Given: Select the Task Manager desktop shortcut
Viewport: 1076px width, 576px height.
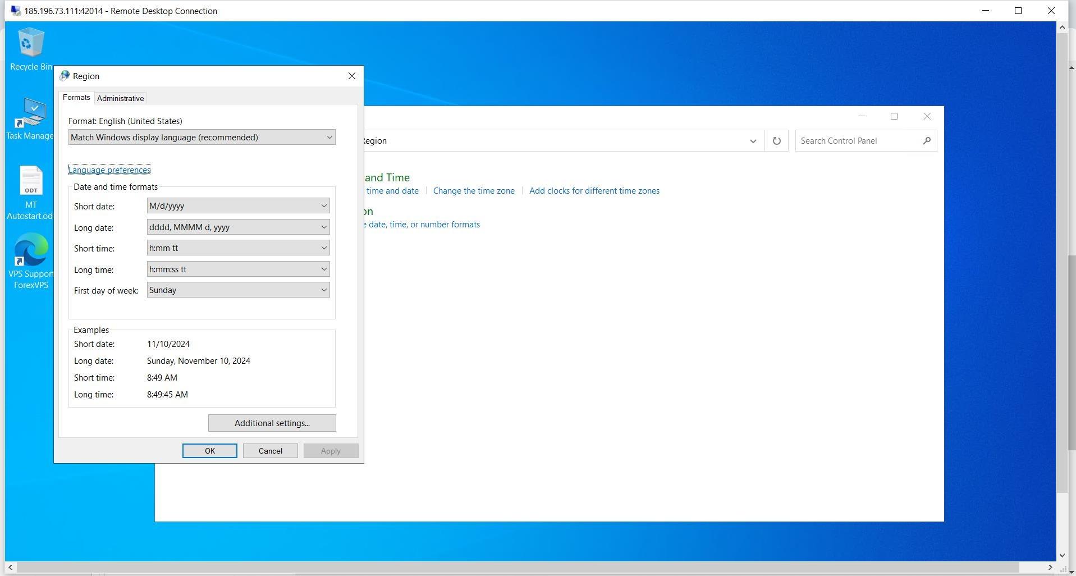Looking at the screenshot, I should [30, 118].
